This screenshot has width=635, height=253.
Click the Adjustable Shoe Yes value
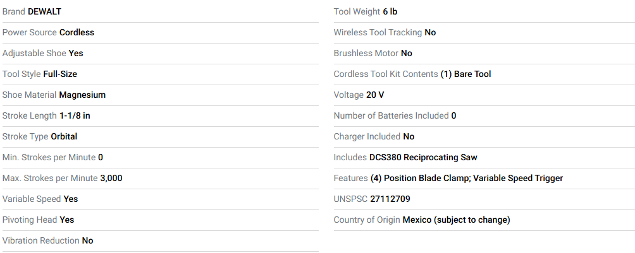pos(76,54)
